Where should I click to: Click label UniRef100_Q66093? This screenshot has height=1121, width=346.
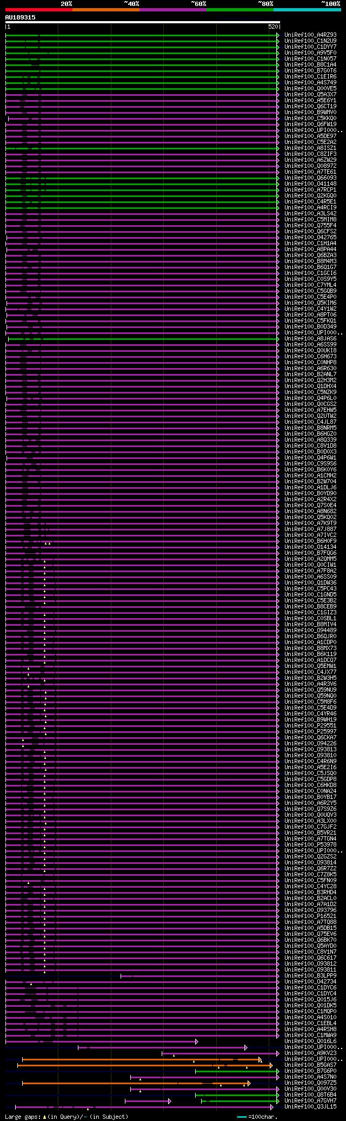pos(310,178)
